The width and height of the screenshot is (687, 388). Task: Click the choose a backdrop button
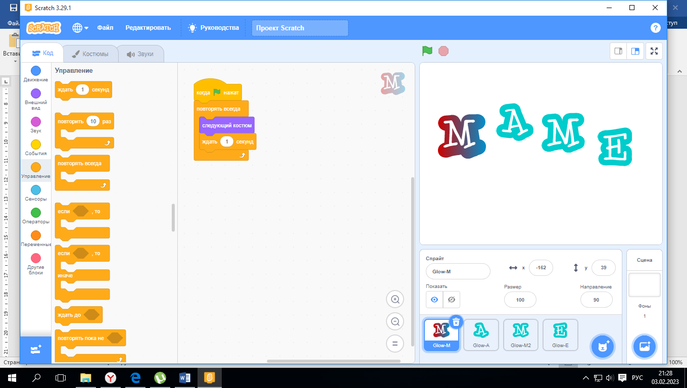(644, 347)
